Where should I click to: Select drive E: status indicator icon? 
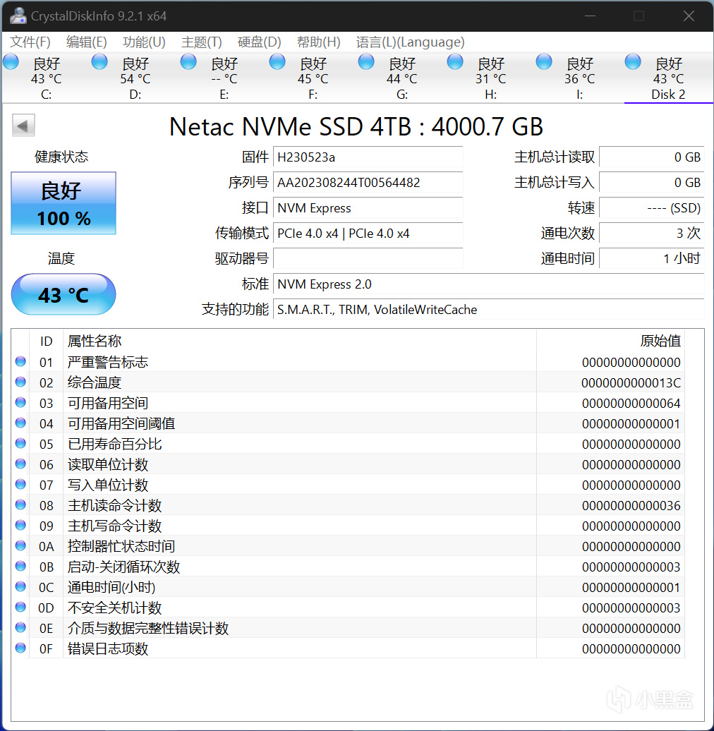coord(188,61)
